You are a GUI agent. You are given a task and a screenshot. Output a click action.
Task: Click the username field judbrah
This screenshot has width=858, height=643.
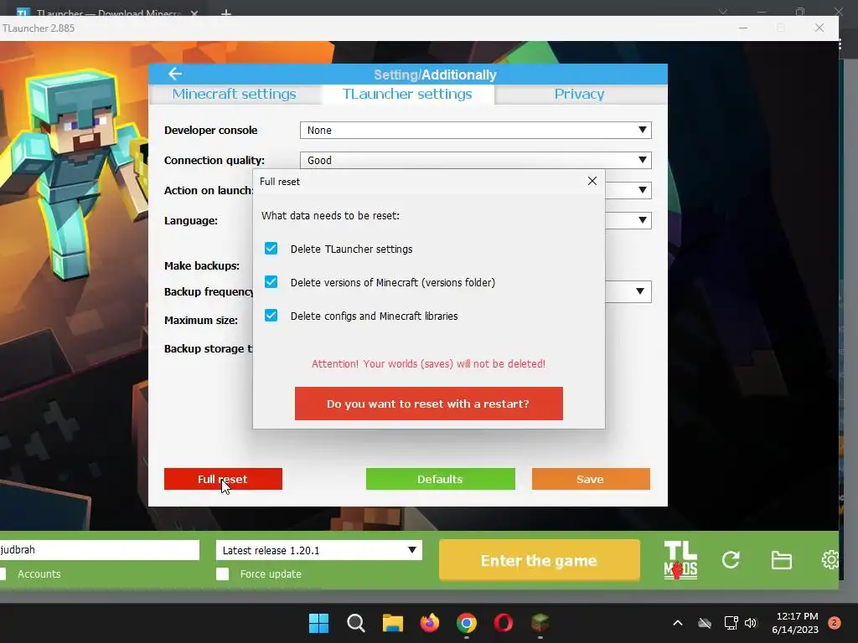click(x=99, y=550)
